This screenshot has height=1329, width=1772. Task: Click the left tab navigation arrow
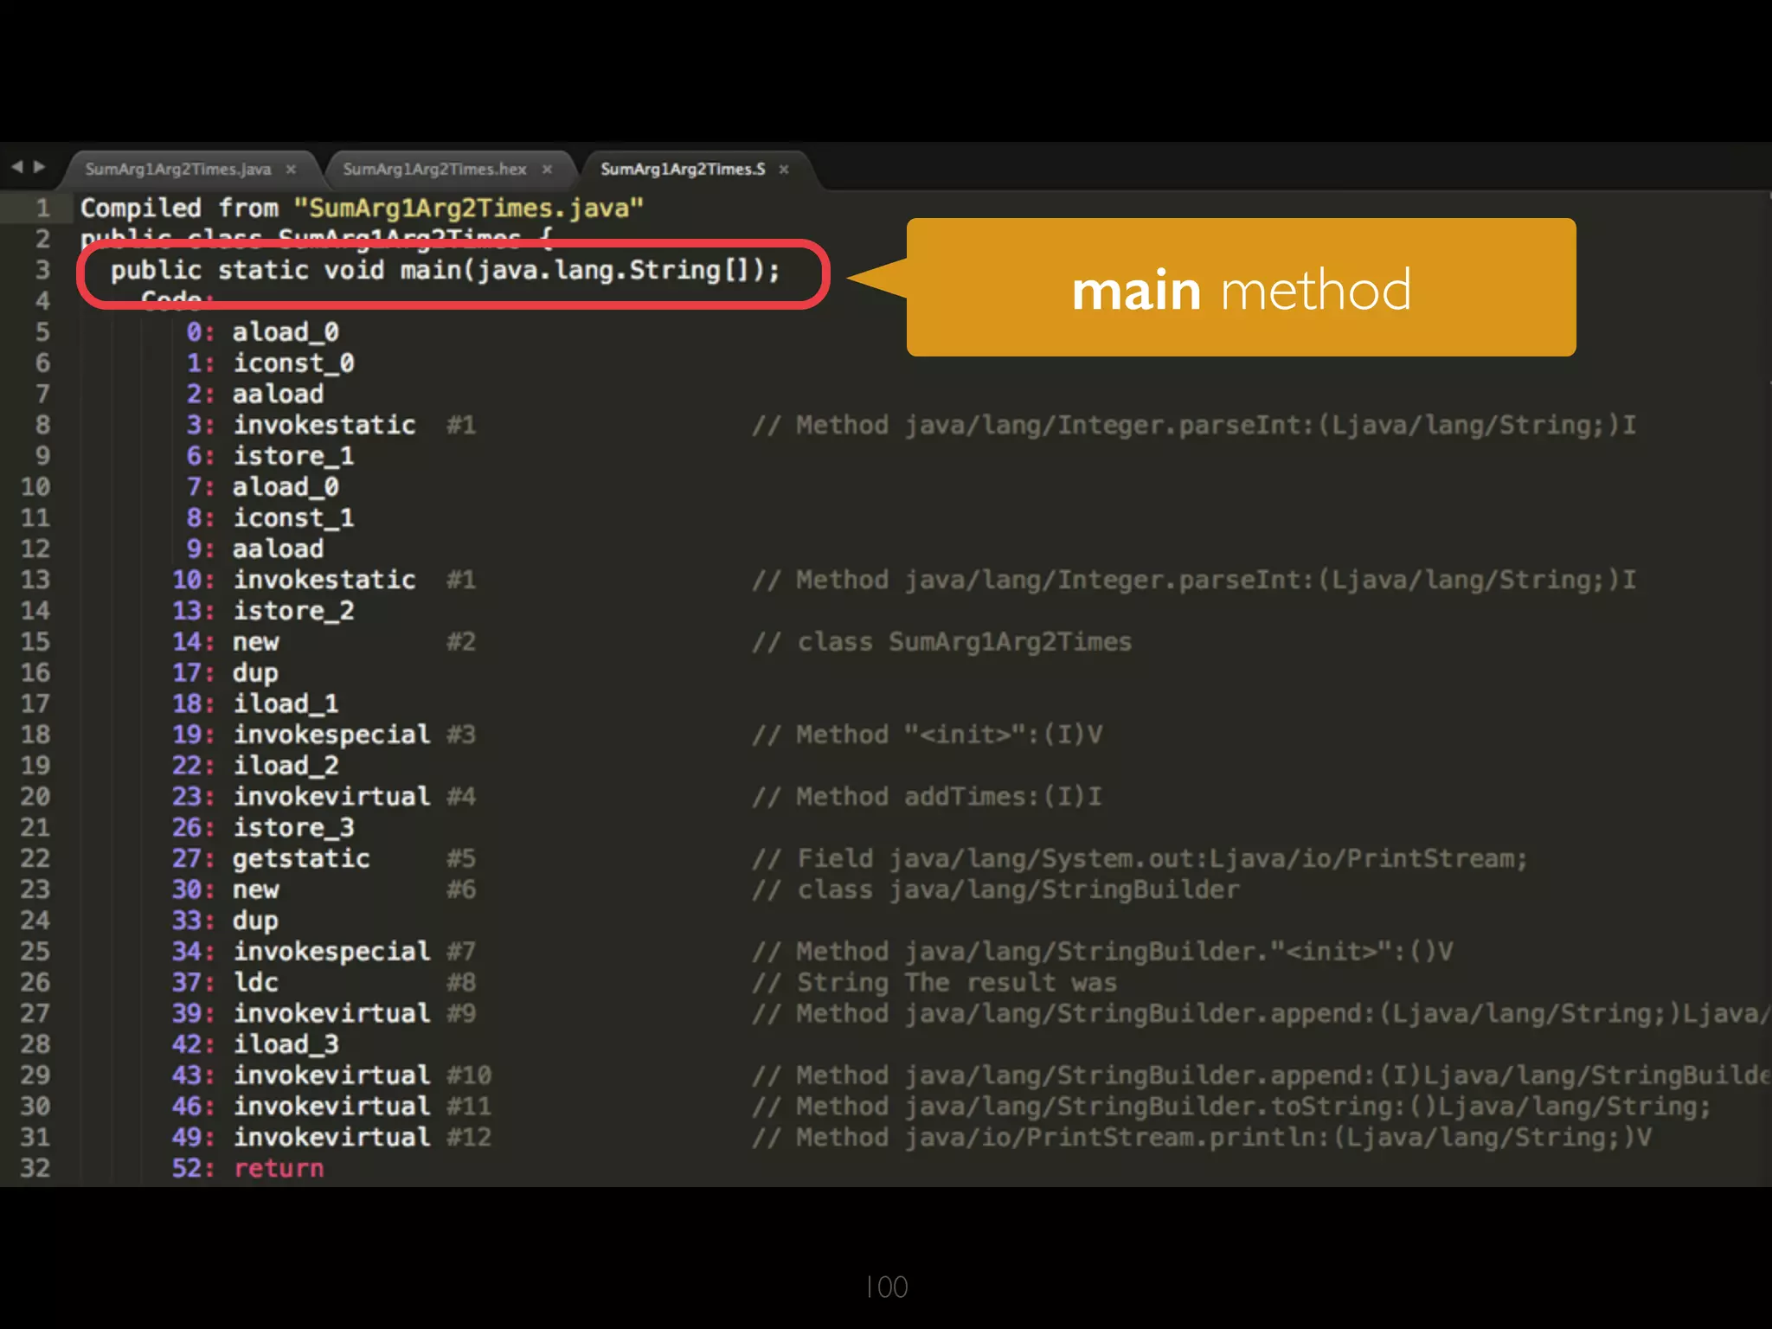(x=16, y=167)
